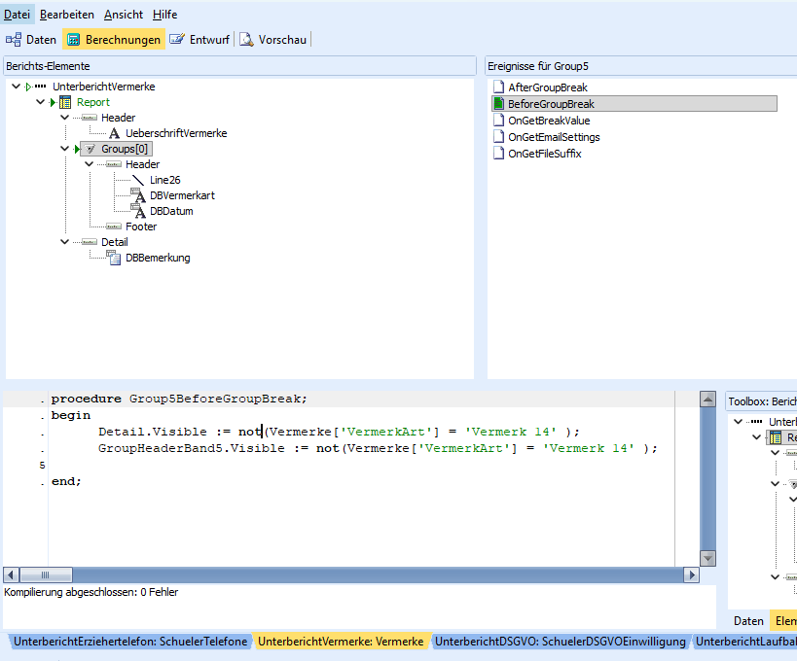797x661 pixels.
Task: Click the AfterGroupBreak event page icon
Action: tap(499, 87)
